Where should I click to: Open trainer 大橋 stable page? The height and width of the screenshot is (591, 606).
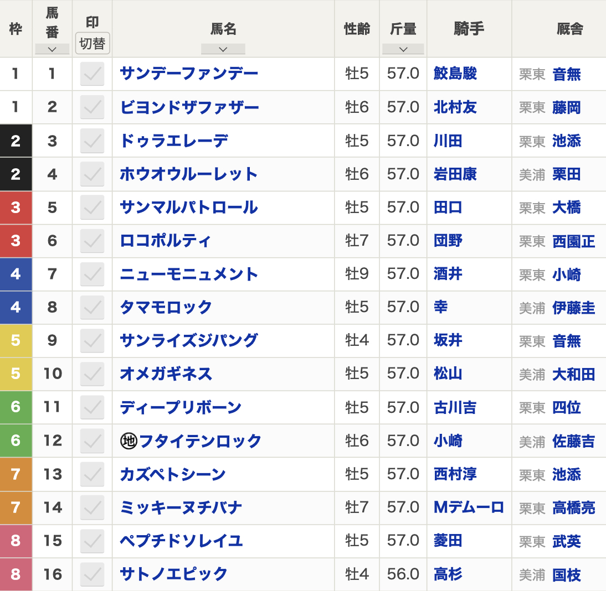coord(567,208)
